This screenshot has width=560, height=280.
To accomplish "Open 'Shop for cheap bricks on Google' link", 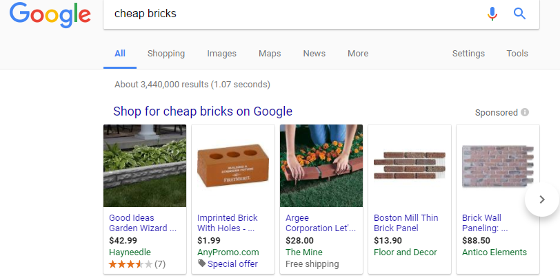I will pos(203,111).
